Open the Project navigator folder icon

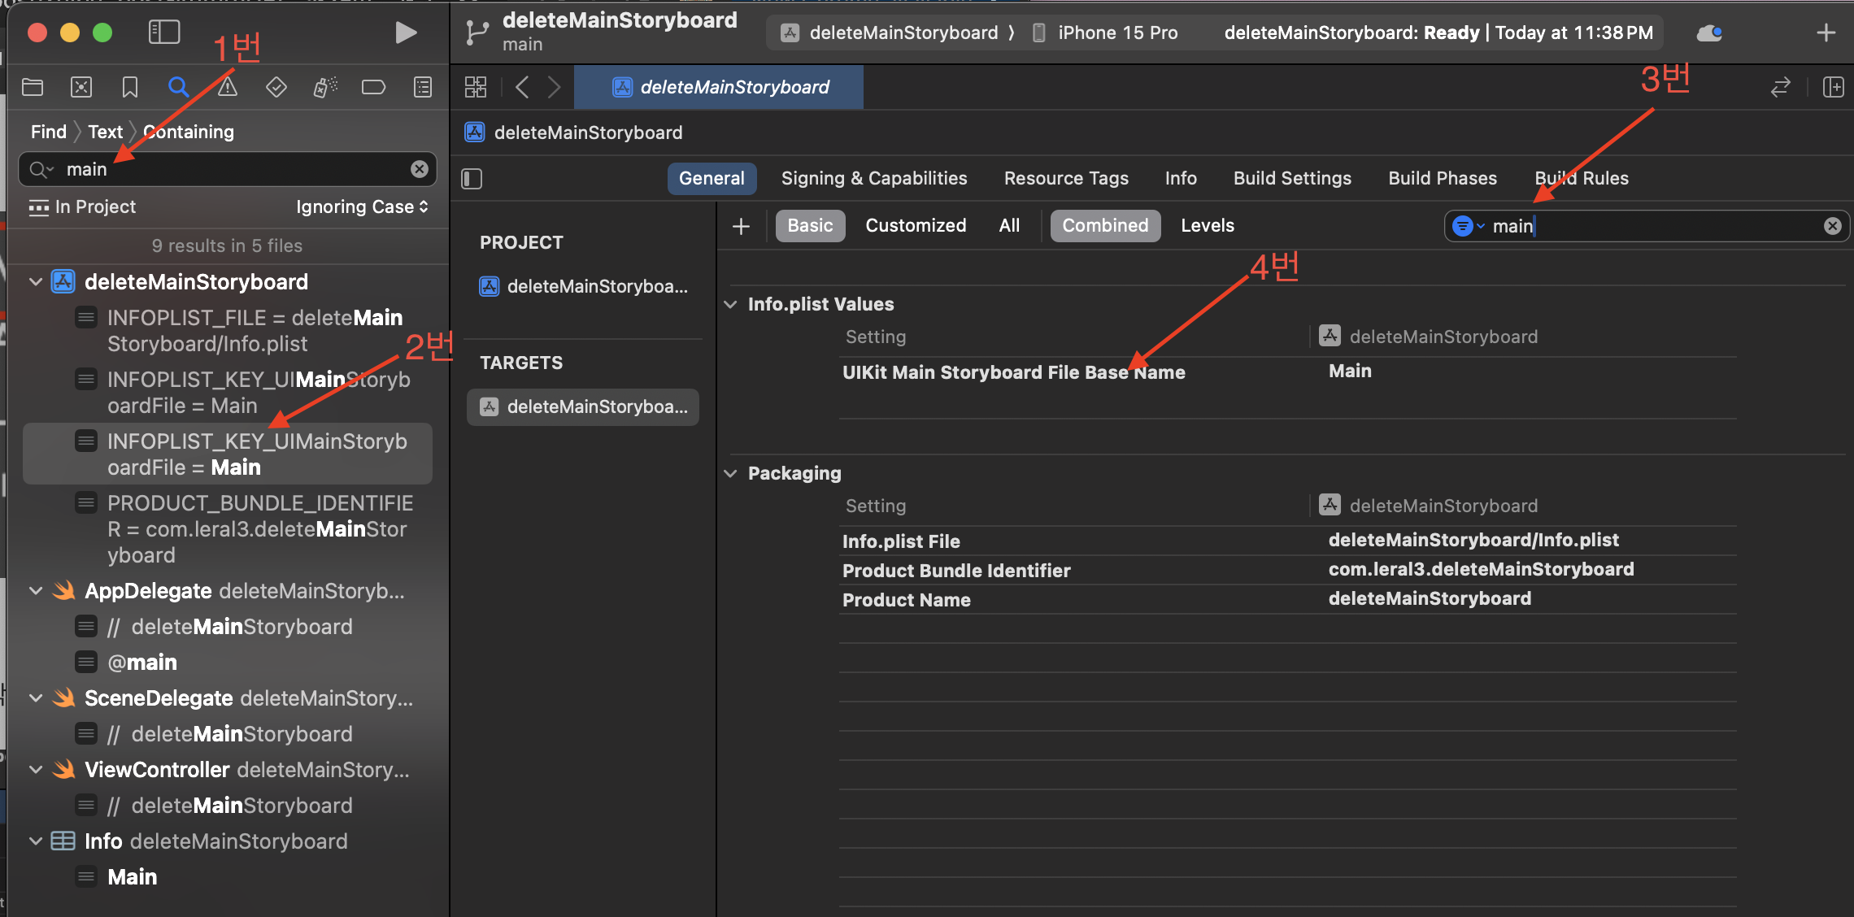click(33, 87)
